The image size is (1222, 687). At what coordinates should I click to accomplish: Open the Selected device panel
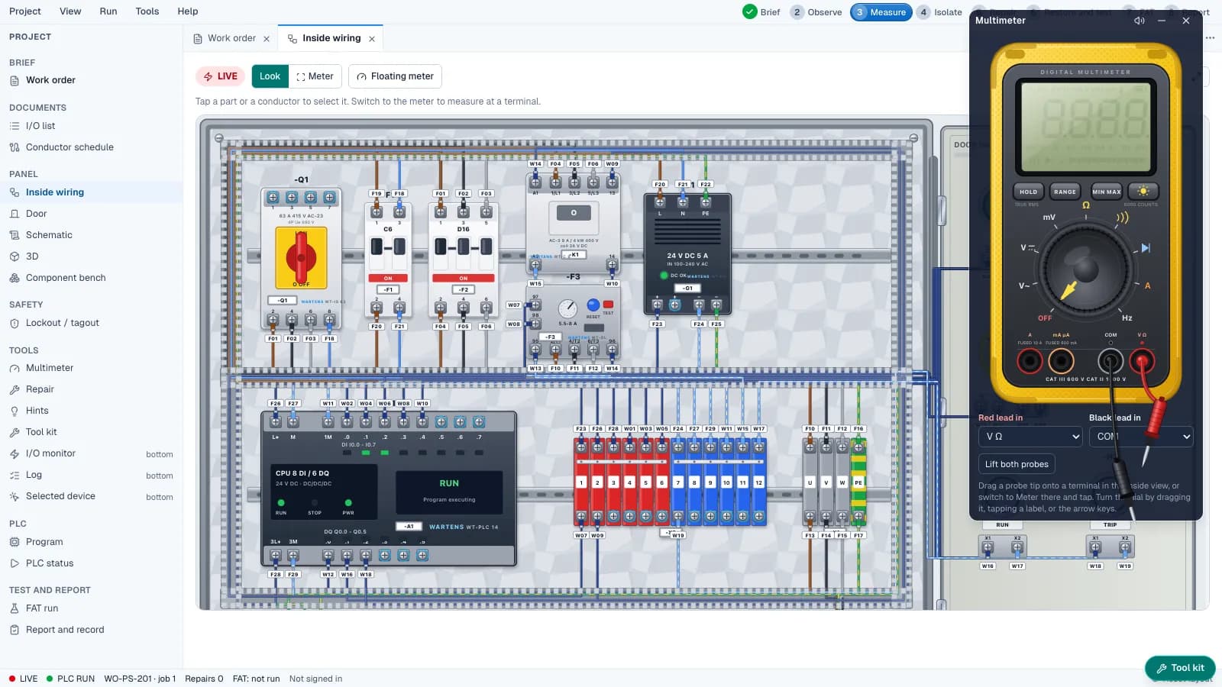(x=60, y=496)
